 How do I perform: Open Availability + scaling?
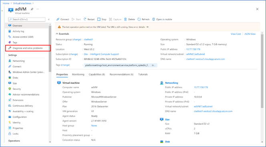23,111
